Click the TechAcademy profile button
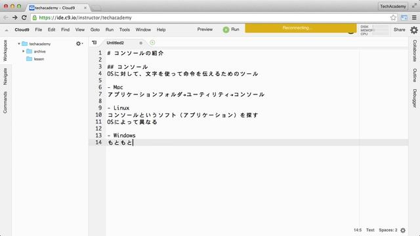The height and width of the screenshot is (236, 420). pos(393,7)
